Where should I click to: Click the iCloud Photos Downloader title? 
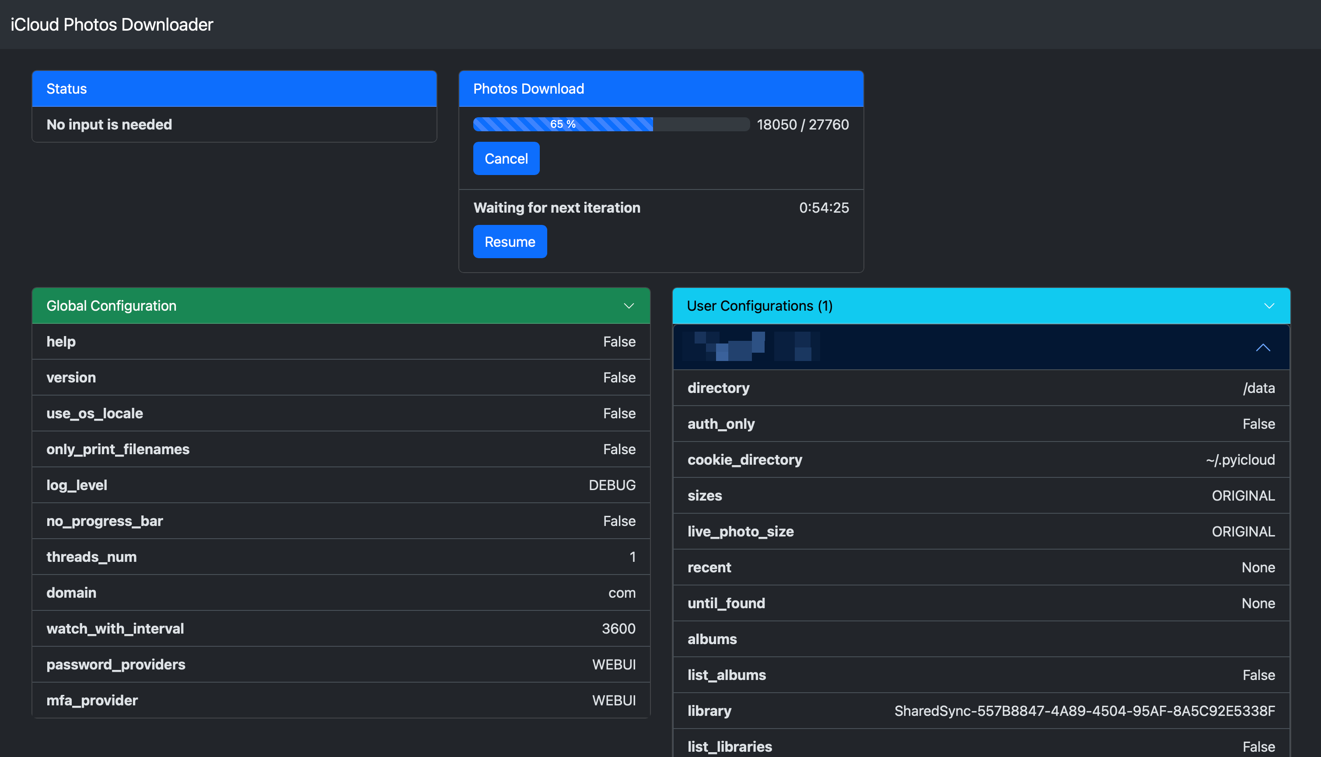click(112, 25)
